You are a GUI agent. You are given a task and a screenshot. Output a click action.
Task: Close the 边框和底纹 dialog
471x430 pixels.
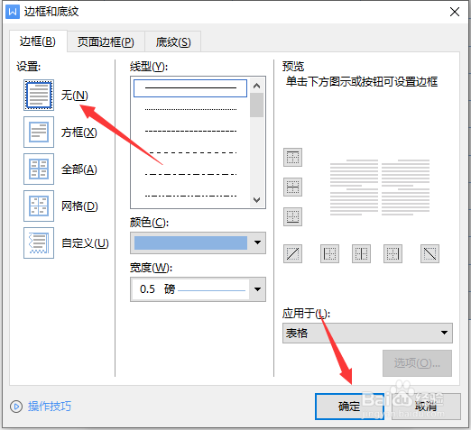(x=455, y=12)
